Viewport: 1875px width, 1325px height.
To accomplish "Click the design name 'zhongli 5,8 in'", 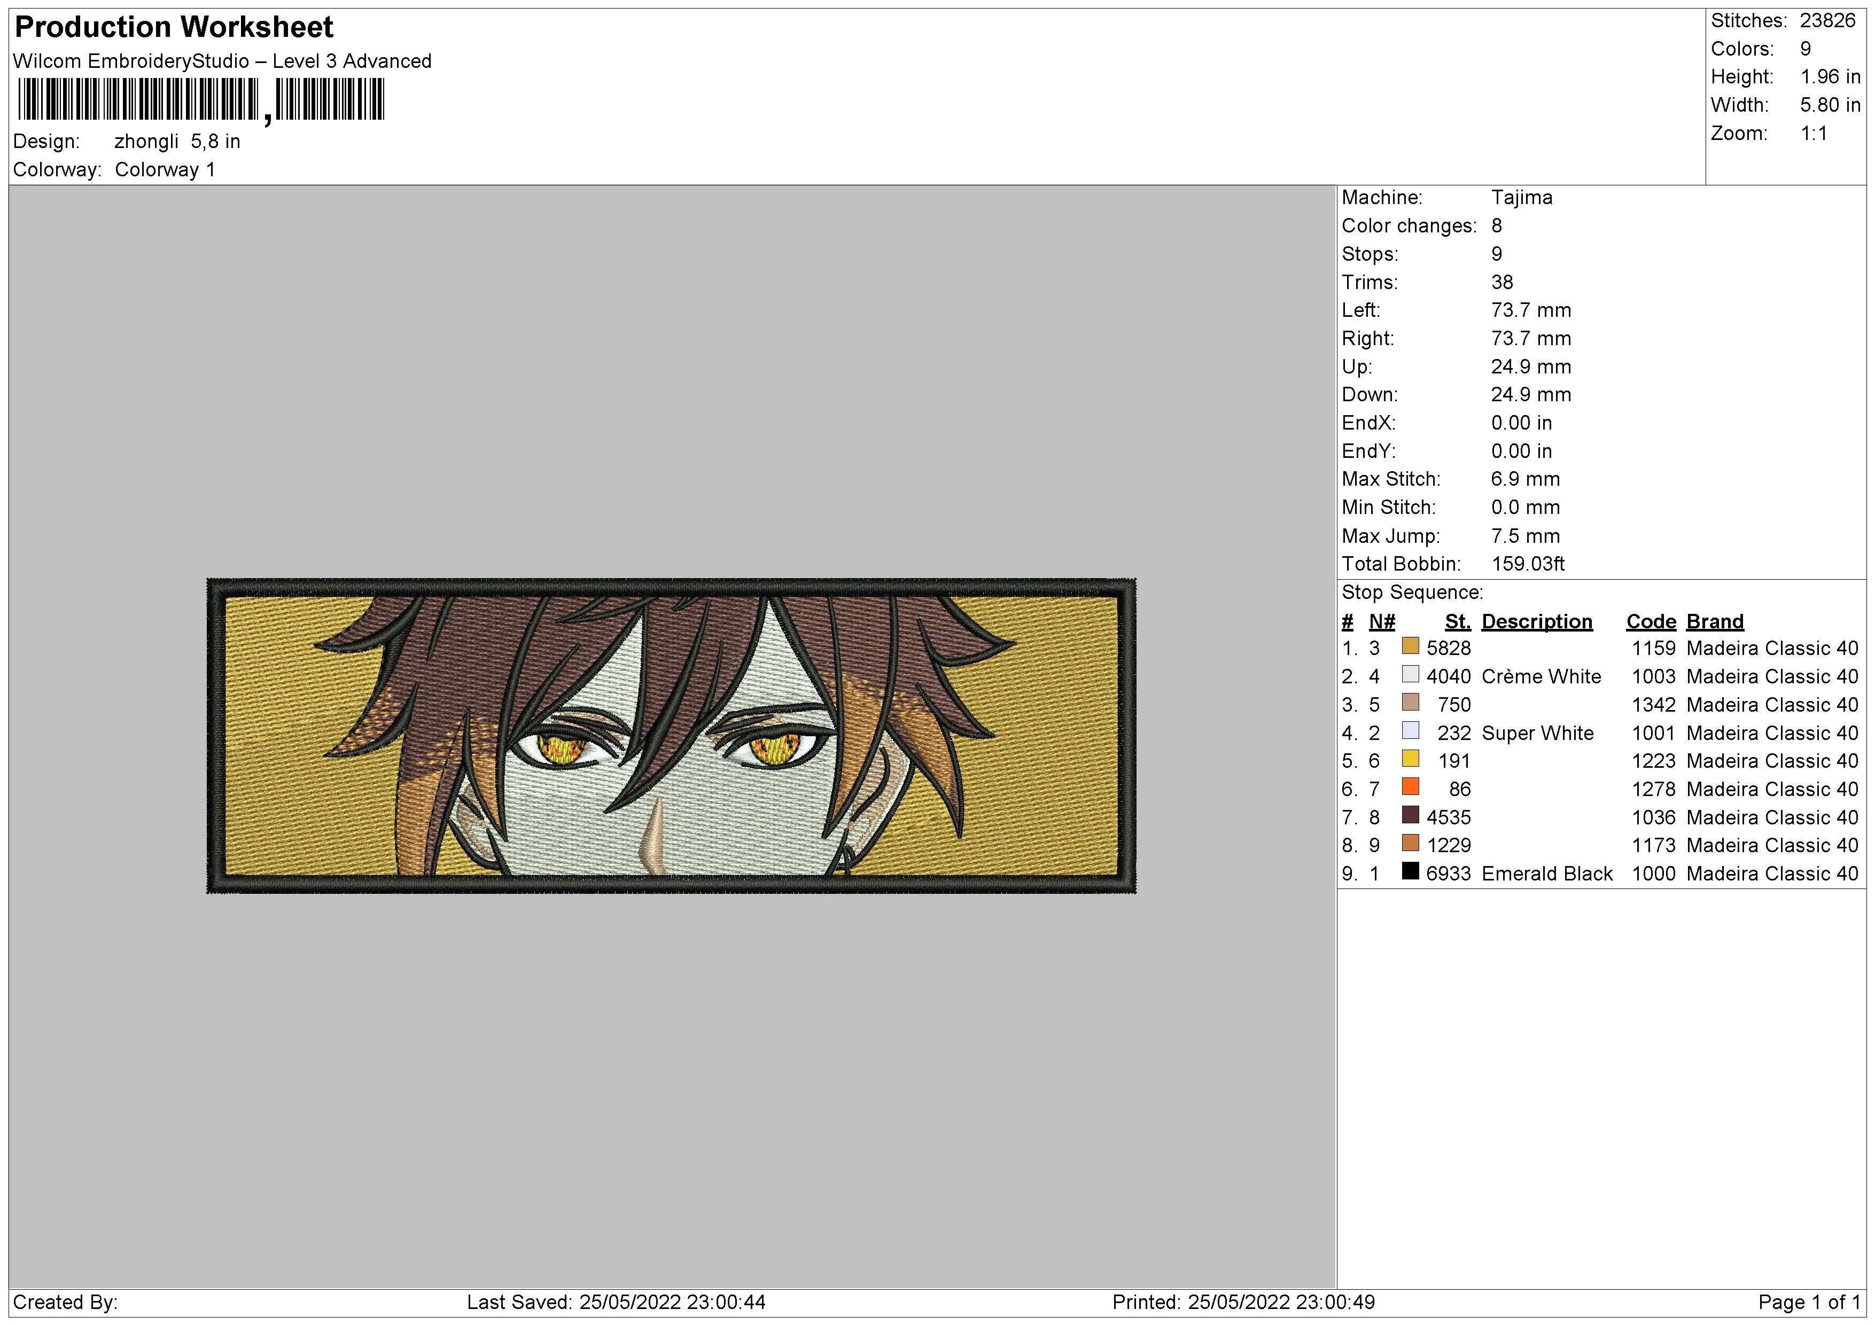I will tap(177, 141).
